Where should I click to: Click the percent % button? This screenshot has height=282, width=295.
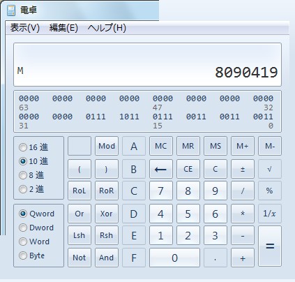270,191
